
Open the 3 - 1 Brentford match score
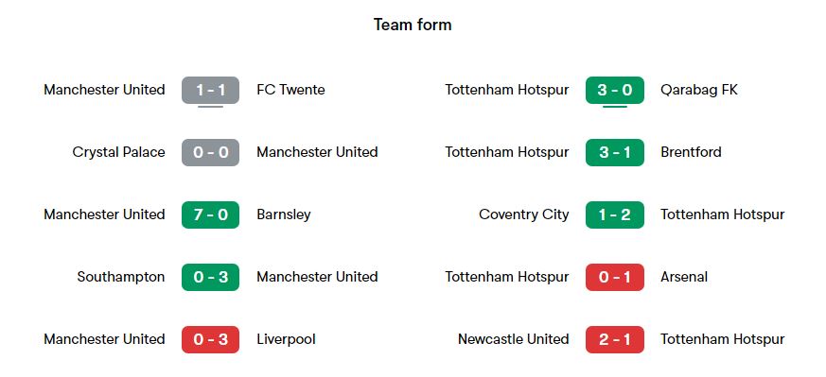tap(615, 152)
